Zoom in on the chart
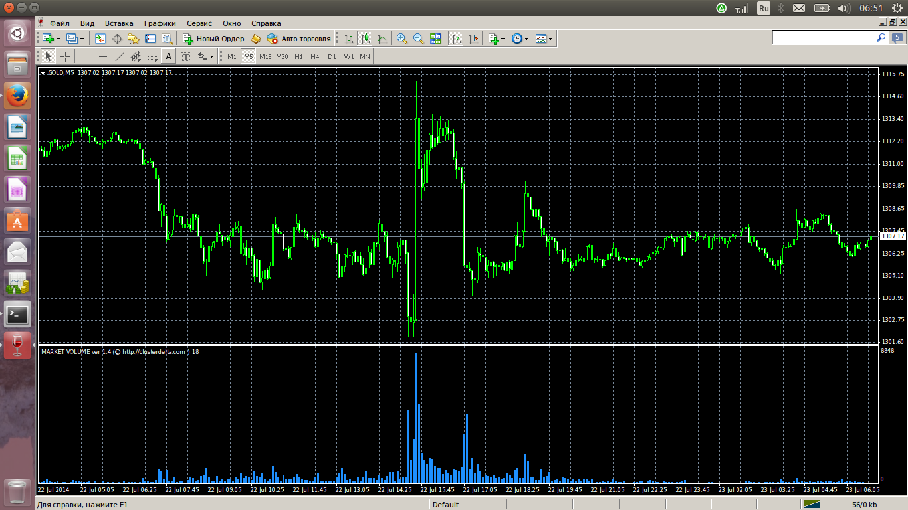The width and height of the screenshot is (908, 510). 402,39
